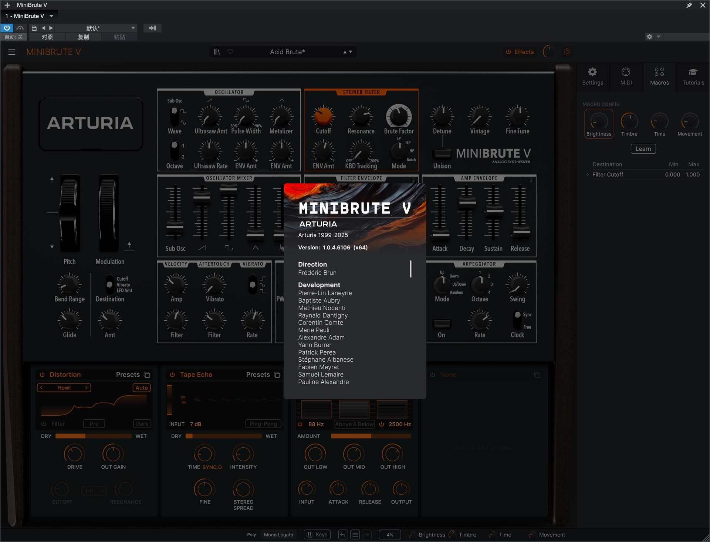This screenshot has height=542, width=710.
Task: Click the preset up/down navigation arrows
Action: 348,52
